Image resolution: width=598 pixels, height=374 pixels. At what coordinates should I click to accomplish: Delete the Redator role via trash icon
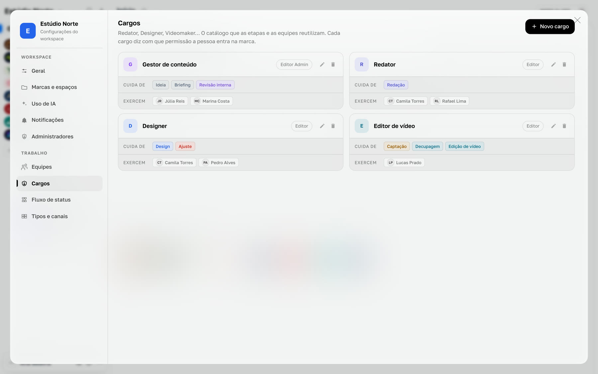click(564, 64)
